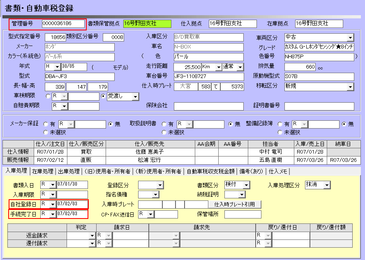Click the 自社登録日 date field 07/02/03

[x=72, y=205]
